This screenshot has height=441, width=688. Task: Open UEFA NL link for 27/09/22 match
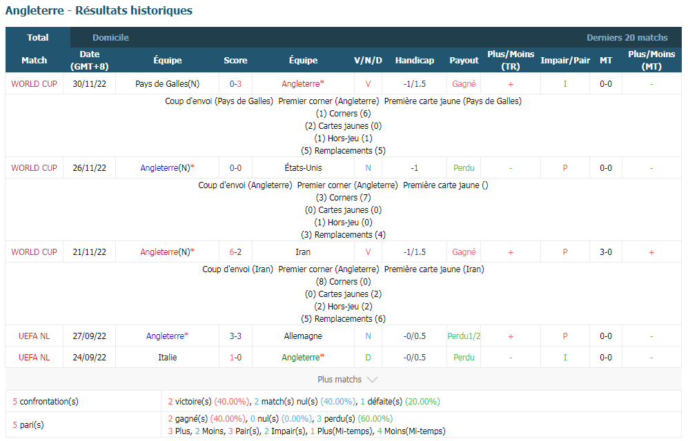tap(35, 336)
